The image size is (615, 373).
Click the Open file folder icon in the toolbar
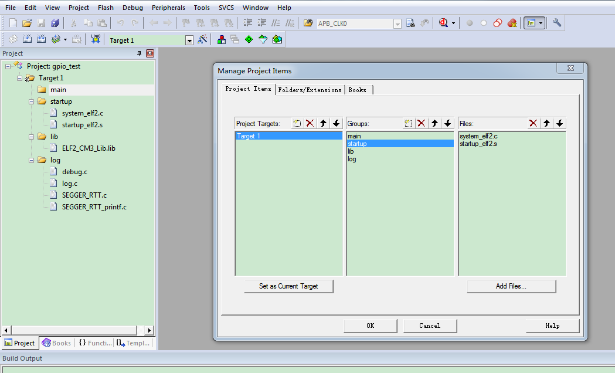[x=27, y=23]
